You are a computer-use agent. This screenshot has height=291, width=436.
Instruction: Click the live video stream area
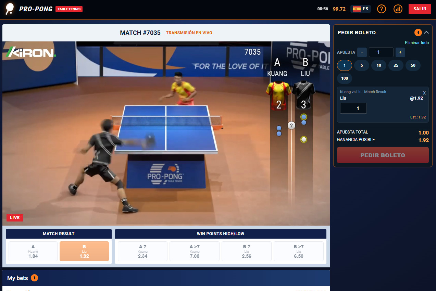coord(166,134)
